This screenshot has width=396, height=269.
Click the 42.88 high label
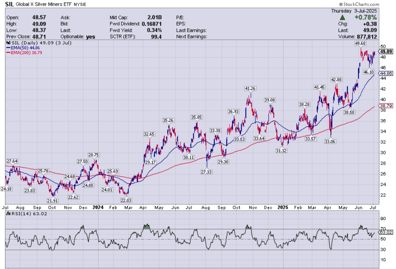[336, 80]
